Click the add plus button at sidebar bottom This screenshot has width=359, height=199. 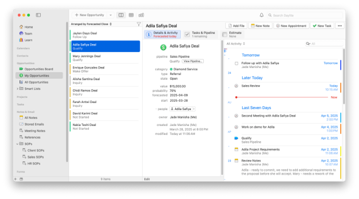(x=16, y=179)
